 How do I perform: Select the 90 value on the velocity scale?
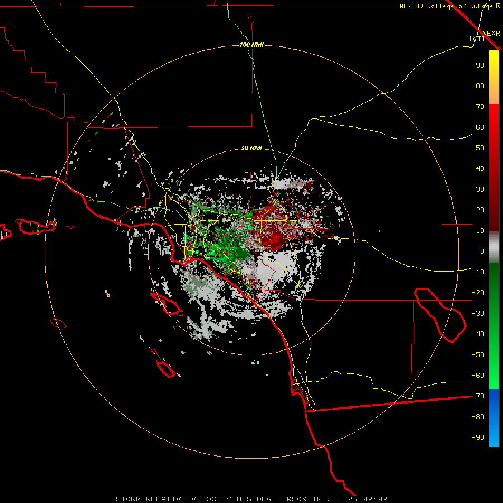tap(480, 65)
